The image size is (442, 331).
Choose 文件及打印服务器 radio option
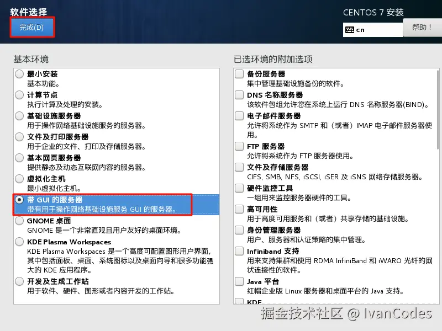[19, 137]
